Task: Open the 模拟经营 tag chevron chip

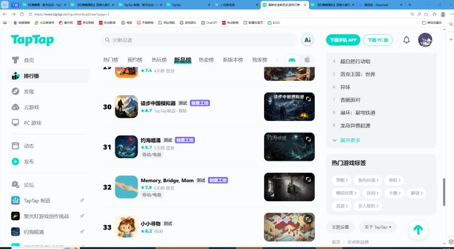Action: coord(346,193)
